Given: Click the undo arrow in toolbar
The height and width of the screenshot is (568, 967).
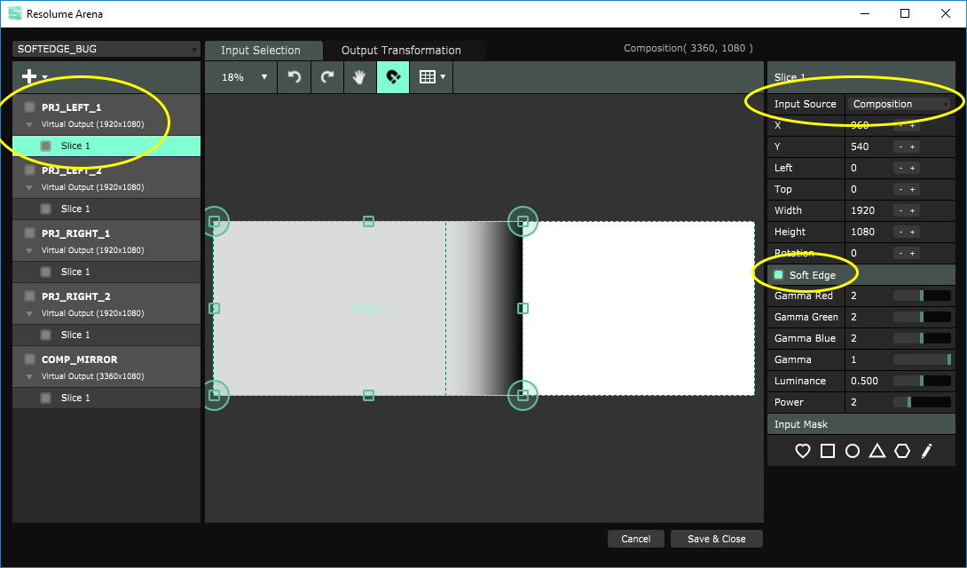Looking at the screenshot, I should pyautogui.click(x=295, y=77).
